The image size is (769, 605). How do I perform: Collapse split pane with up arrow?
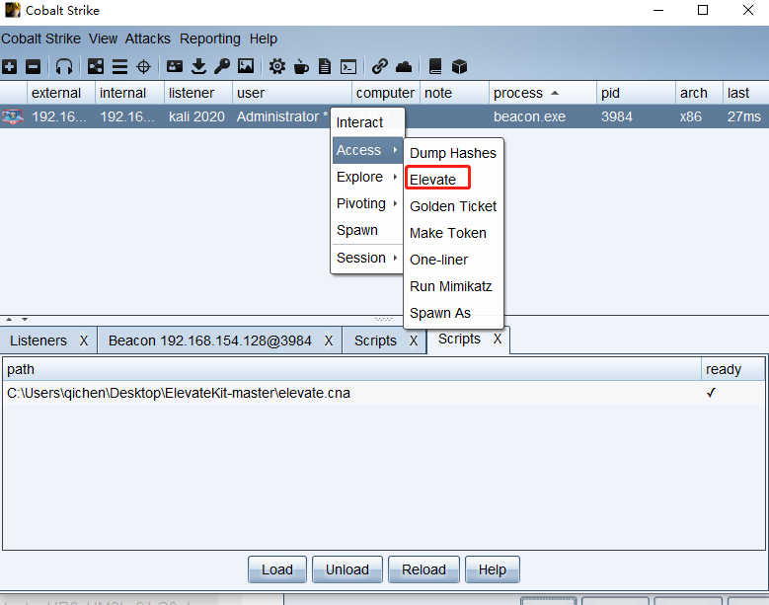9,319
